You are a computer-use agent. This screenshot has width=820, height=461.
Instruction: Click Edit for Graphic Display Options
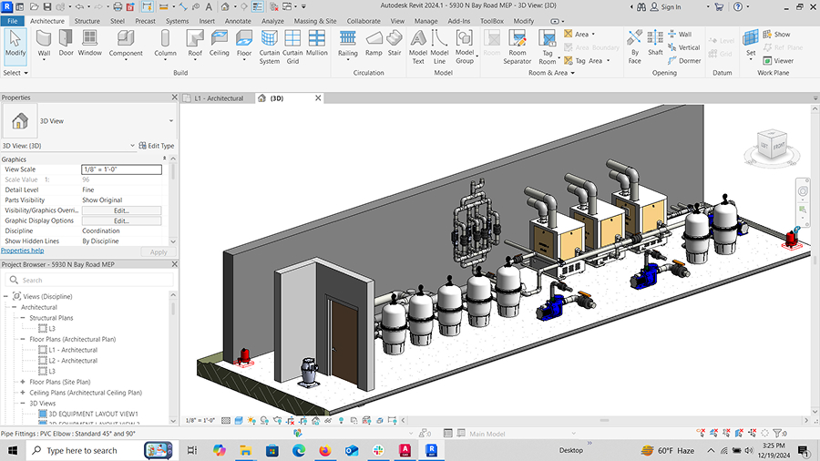point(121,220)
